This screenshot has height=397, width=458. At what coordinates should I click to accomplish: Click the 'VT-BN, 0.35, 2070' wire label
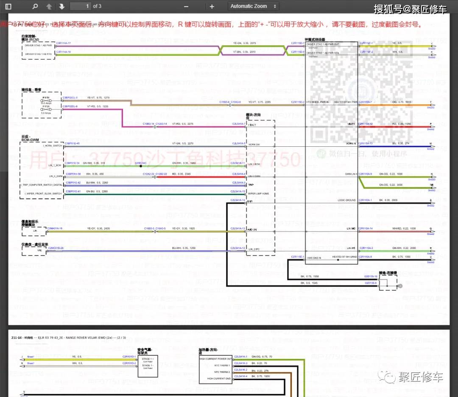pyautogui.click(x=245, y=52)
